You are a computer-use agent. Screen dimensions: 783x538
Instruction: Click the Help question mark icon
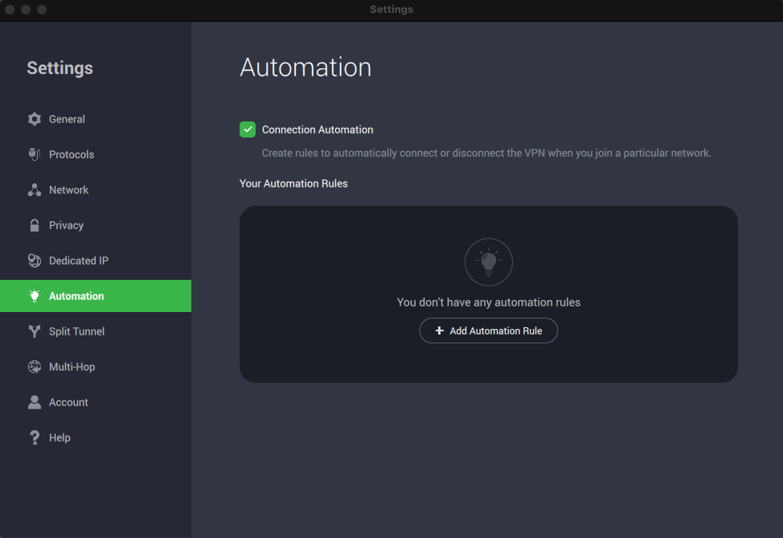click(x=35, y=437)
